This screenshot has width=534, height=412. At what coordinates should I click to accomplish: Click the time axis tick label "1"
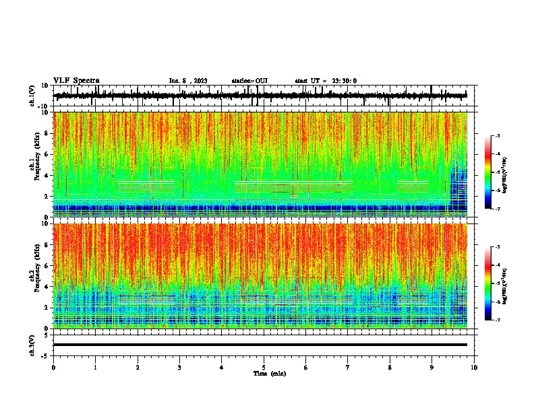(95, 368)
